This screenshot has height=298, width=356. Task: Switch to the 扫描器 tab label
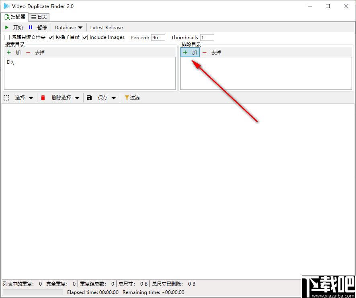coord(18,17)
